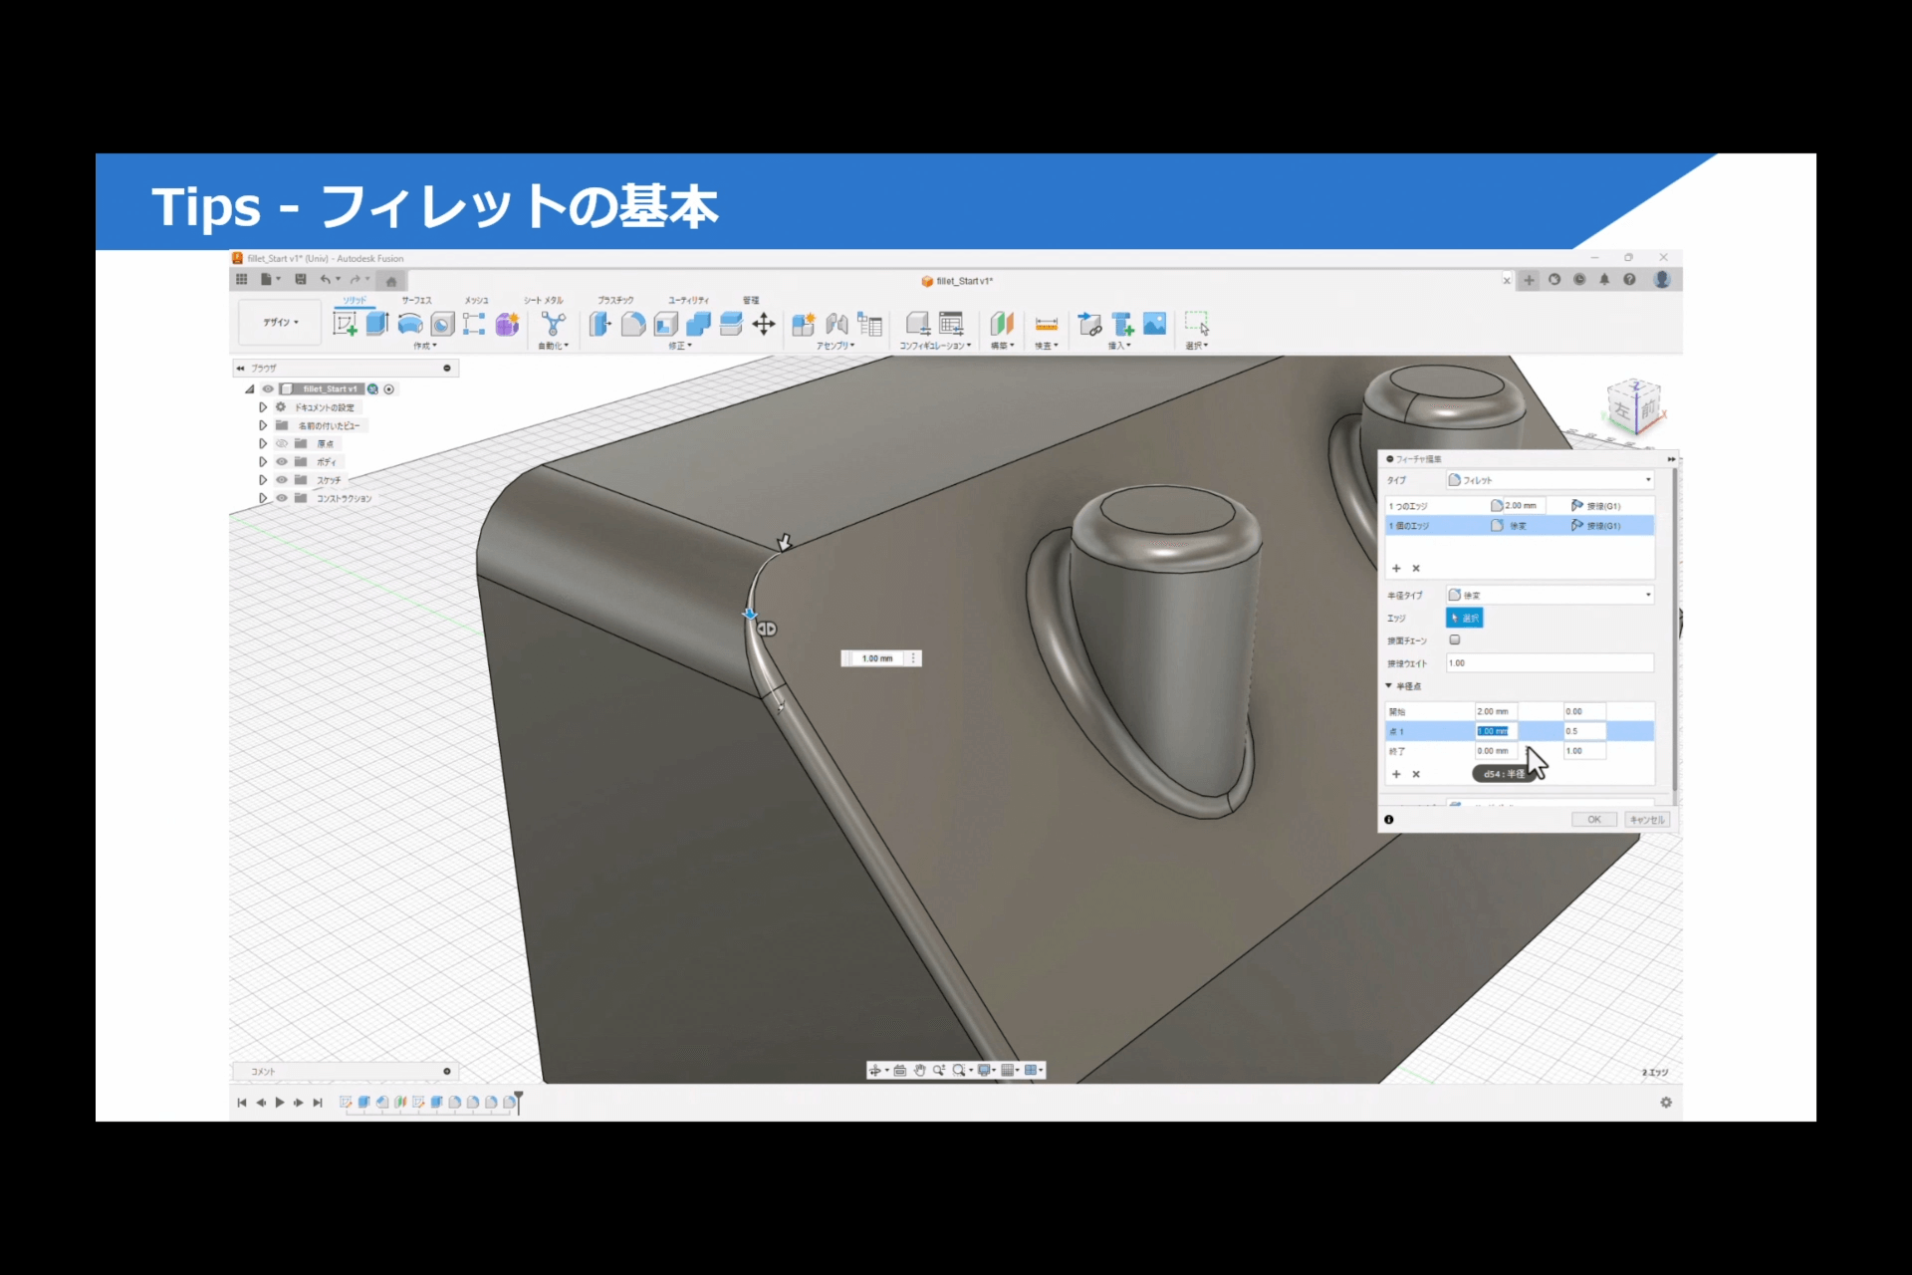Screen dimensions: 1912x1275
Task: Select the Shell tool
Action: pos(666,324)
